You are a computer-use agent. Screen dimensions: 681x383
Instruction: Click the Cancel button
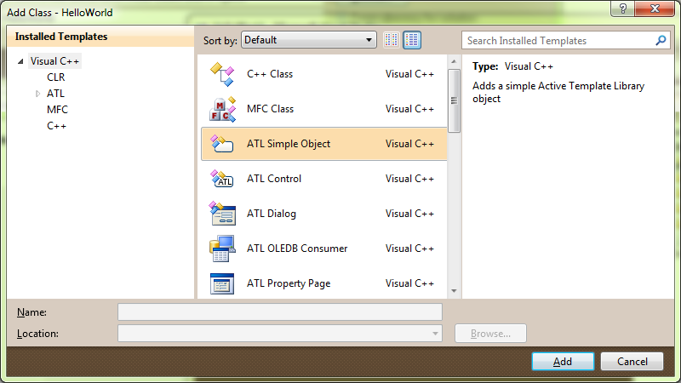click(x=632, y=361)
